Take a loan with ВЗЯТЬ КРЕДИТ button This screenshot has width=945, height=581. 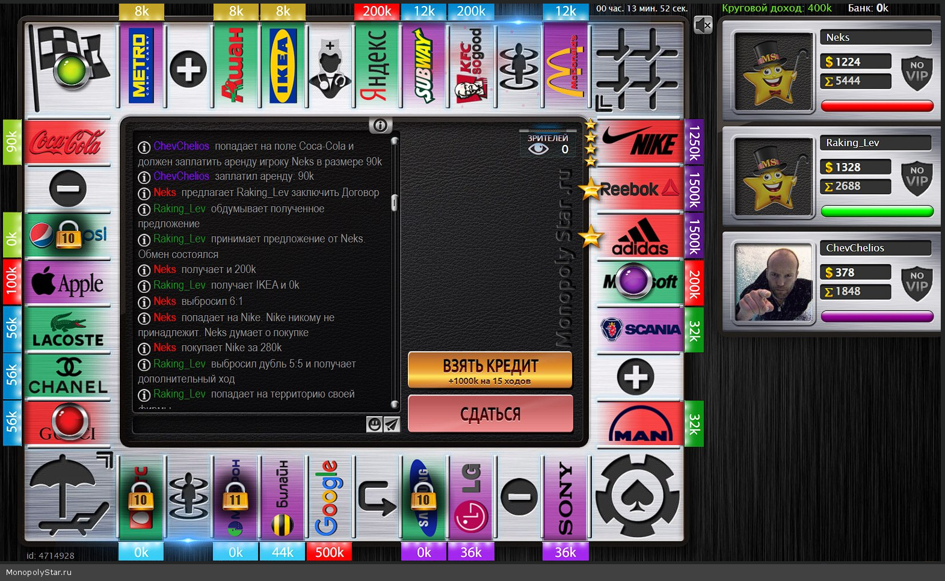tap(490, 370)
